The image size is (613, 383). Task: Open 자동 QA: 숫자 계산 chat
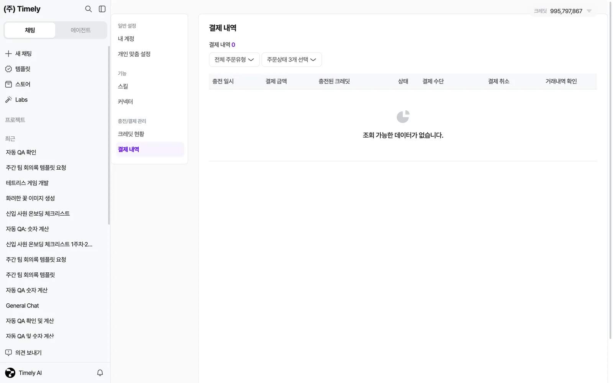coord(27,229)
